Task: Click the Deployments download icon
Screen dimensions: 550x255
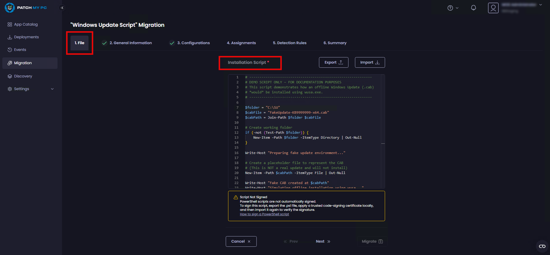Action: tap(10, 37)
